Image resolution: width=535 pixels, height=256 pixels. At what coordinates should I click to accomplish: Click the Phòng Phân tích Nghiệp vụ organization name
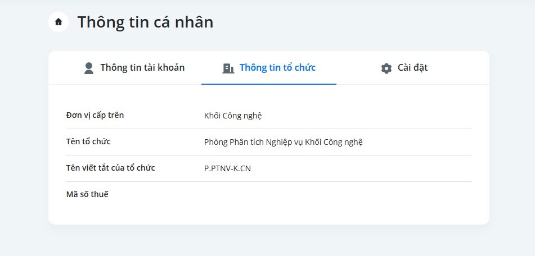[x=283, y=142]
